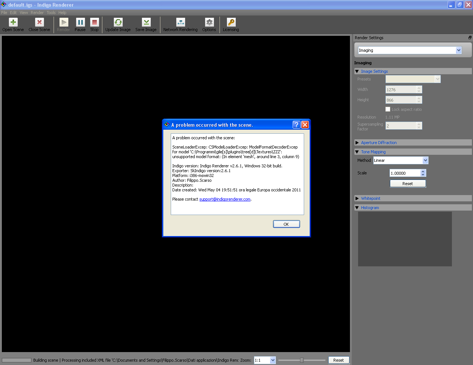The width and height of the screenshot is (473, 365).
Task: Collapse the Image Settings section
Action: coord(357,71)
